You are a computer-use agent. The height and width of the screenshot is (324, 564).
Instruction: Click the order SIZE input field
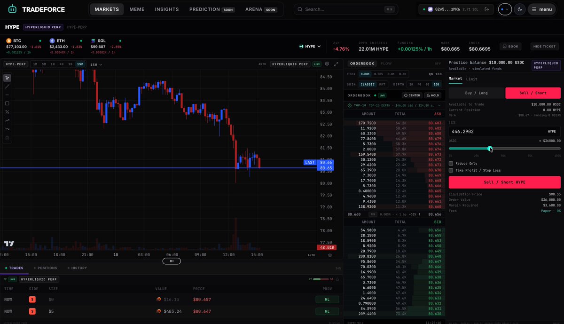coord(505,132)
